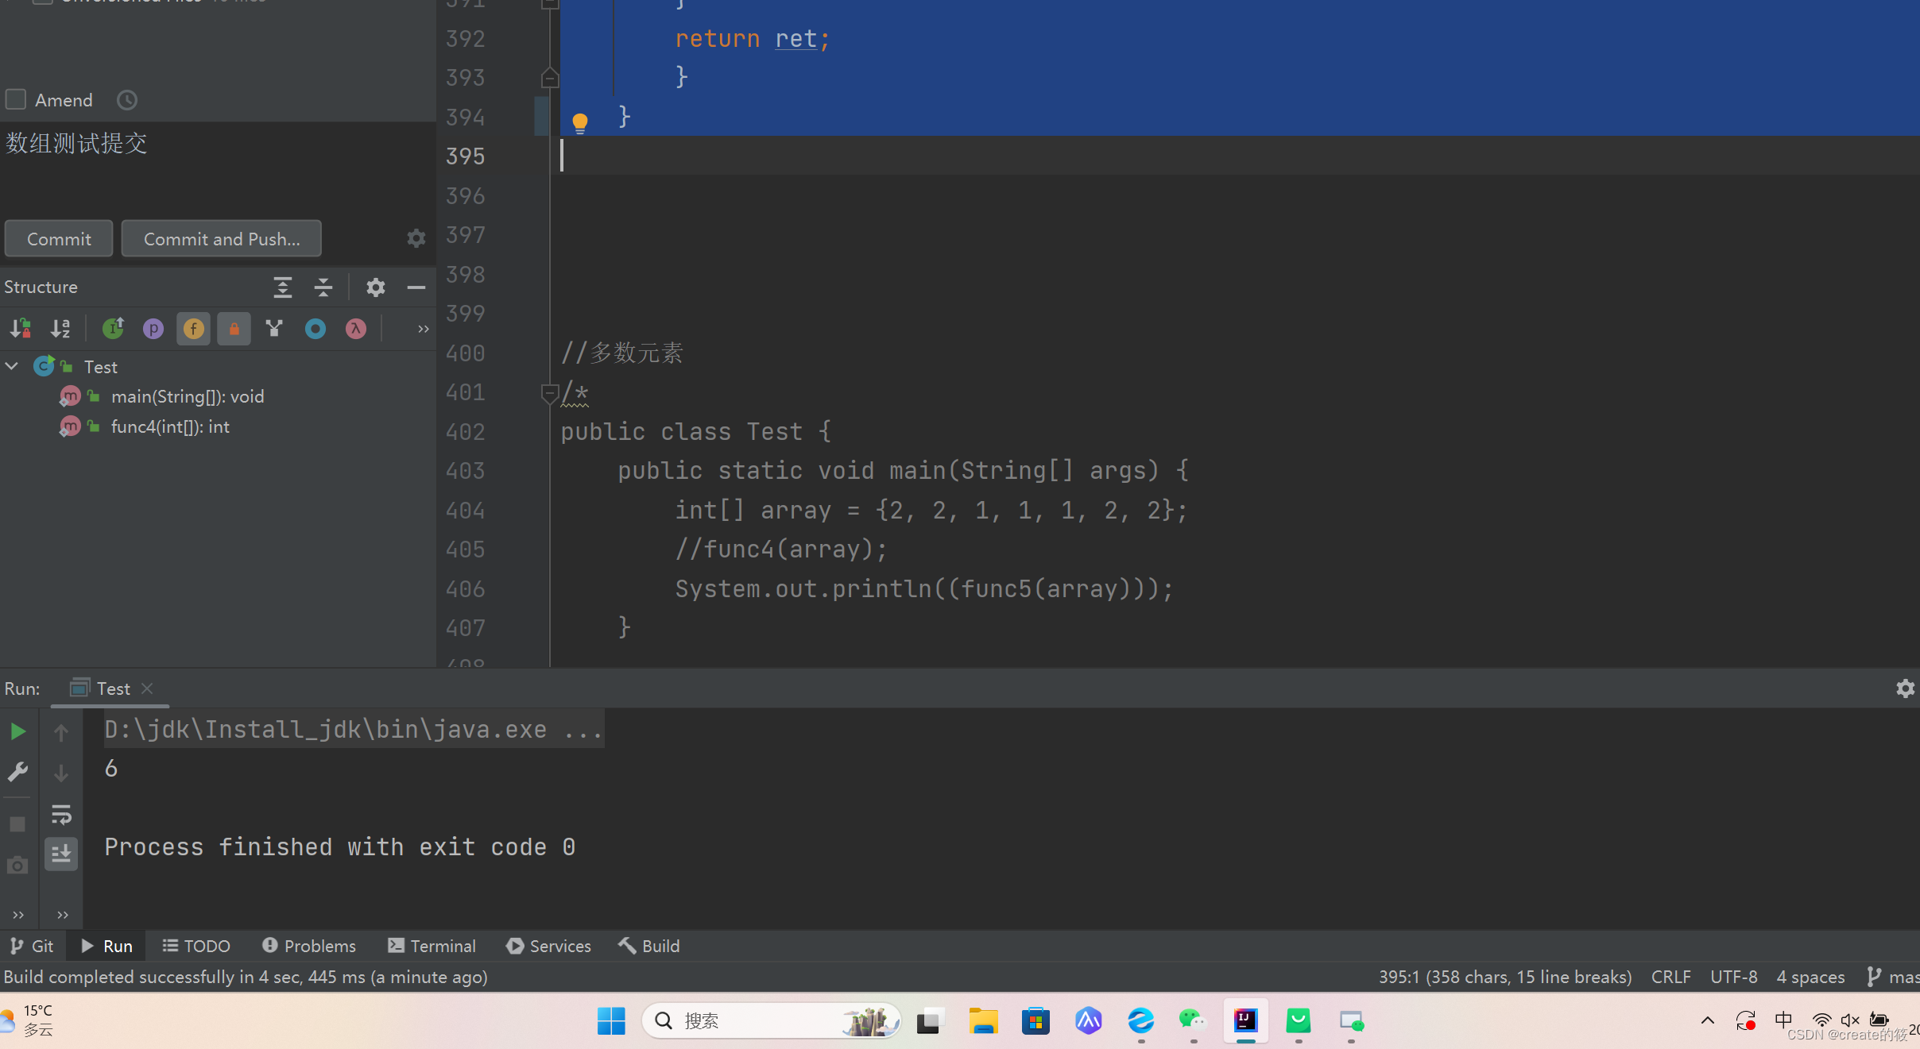Click the commit message text field
The image size is (1920, 1049).
click(x=215, y=167)
